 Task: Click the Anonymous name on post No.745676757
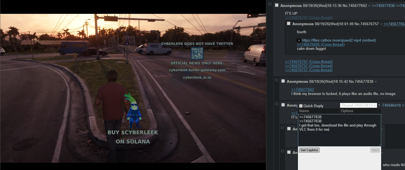point(303,24)
